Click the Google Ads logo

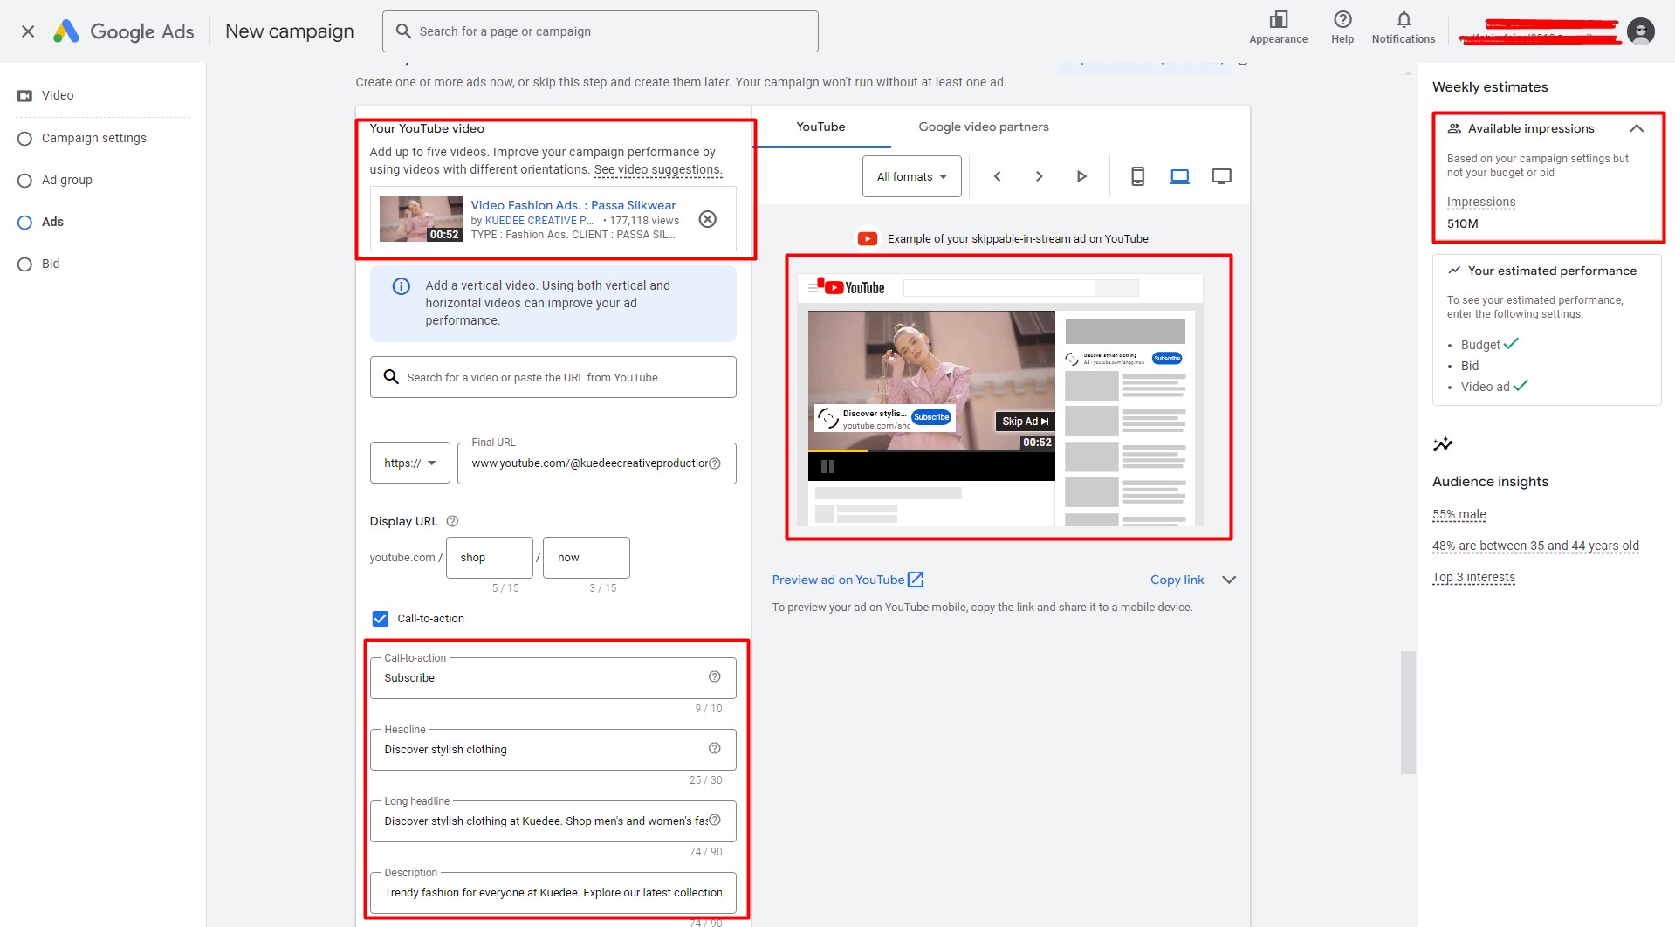coord(124,31)
